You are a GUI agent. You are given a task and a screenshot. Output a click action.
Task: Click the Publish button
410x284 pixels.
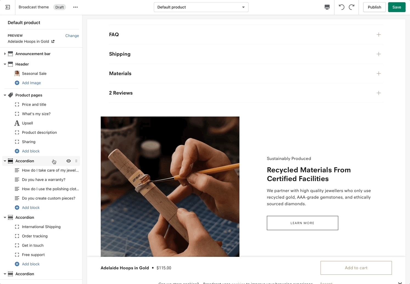pyautogui.click(x=374, y=7)
